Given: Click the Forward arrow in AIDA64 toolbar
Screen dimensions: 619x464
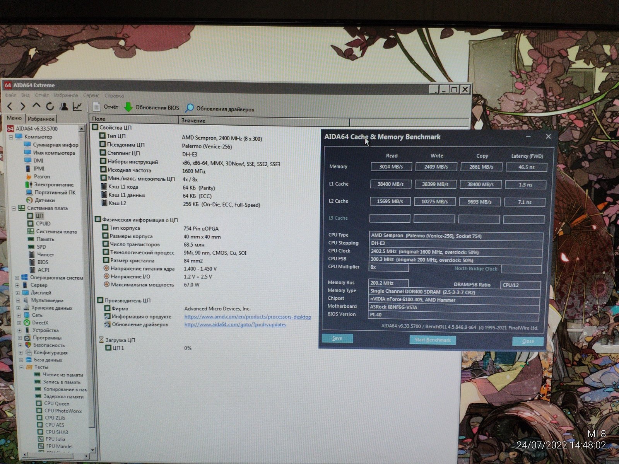Looking at the screenshot, I should [x=23, y=106].
